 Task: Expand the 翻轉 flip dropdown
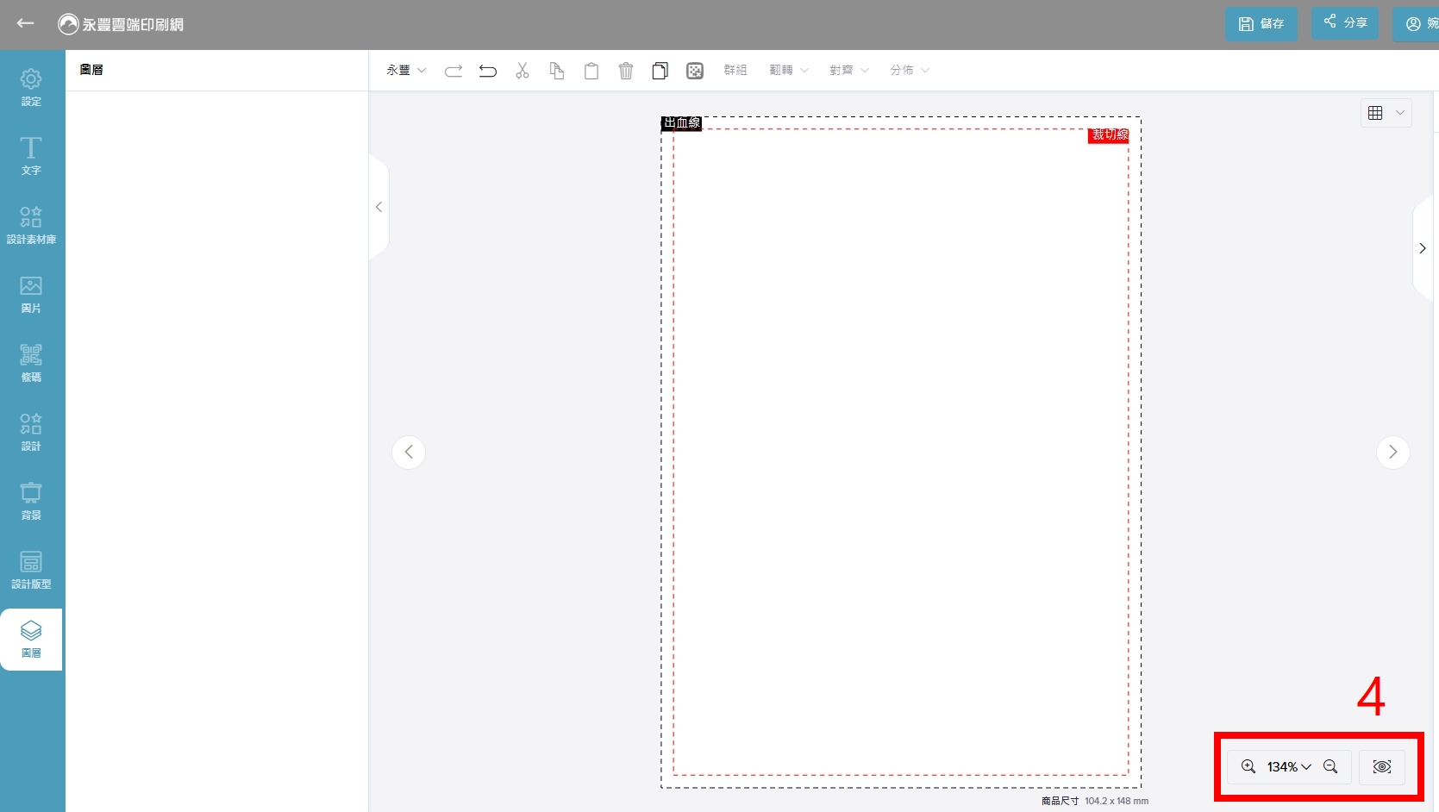point(789,71)
